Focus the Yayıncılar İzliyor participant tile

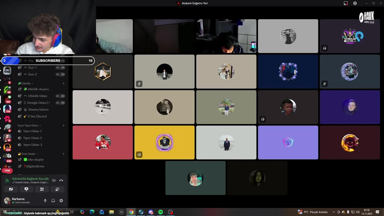pos(350,36)
